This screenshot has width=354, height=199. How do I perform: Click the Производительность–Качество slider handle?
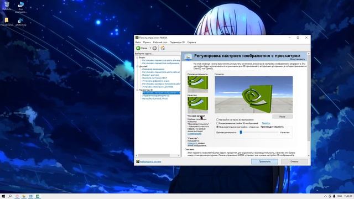(241, 132)
